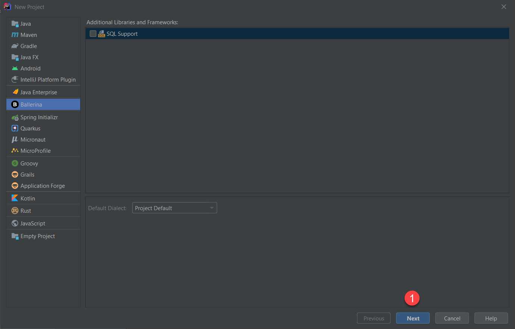Click the Java FX folder icon

point(15,57)
